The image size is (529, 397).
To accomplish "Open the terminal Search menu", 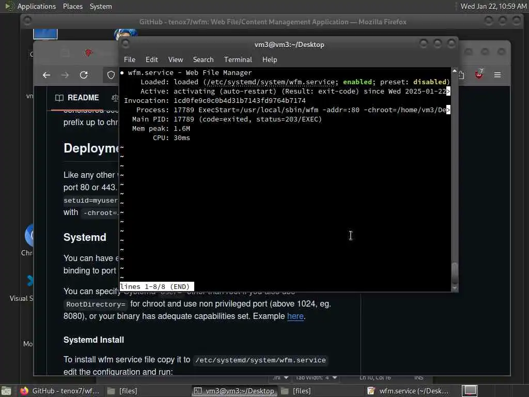I will coord(203,59).
